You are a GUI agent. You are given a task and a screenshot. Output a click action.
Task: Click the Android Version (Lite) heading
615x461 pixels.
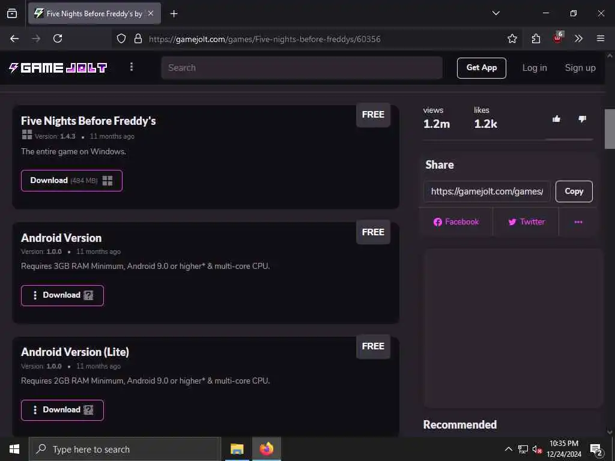(x=75, y=352)
